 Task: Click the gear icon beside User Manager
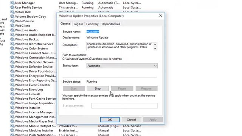point(12,3)
